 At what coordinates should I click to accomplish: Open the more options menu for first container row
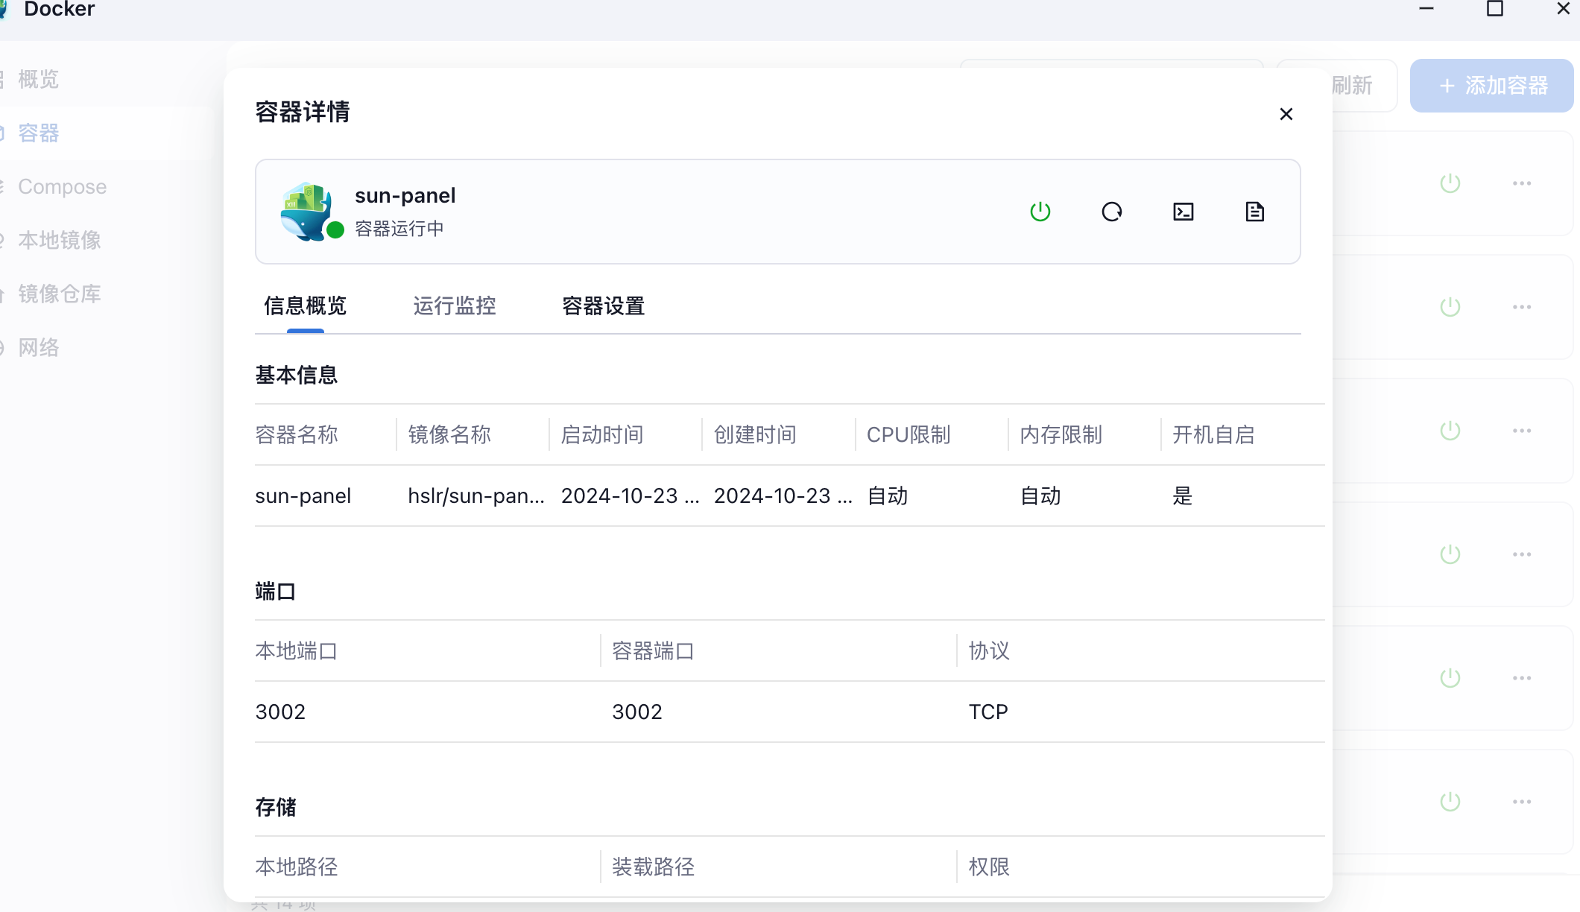coord(1521,183)
